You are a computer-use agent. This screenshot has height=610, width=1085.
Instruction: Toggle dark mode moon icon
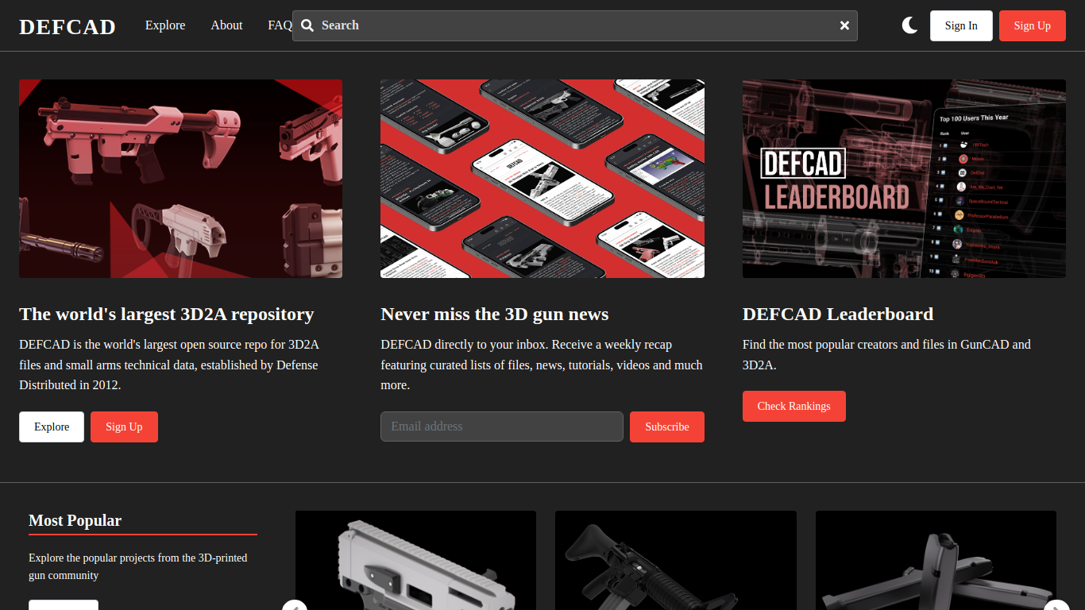click(910, 25)
